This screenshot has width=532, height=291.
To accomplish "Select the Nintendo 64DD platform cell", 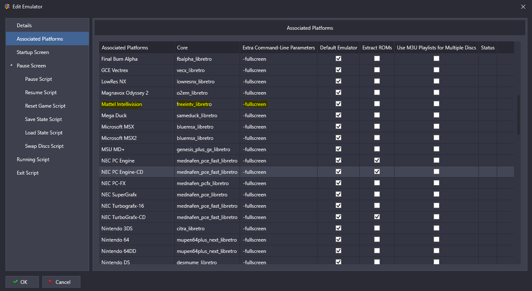I will click(137, 251).
